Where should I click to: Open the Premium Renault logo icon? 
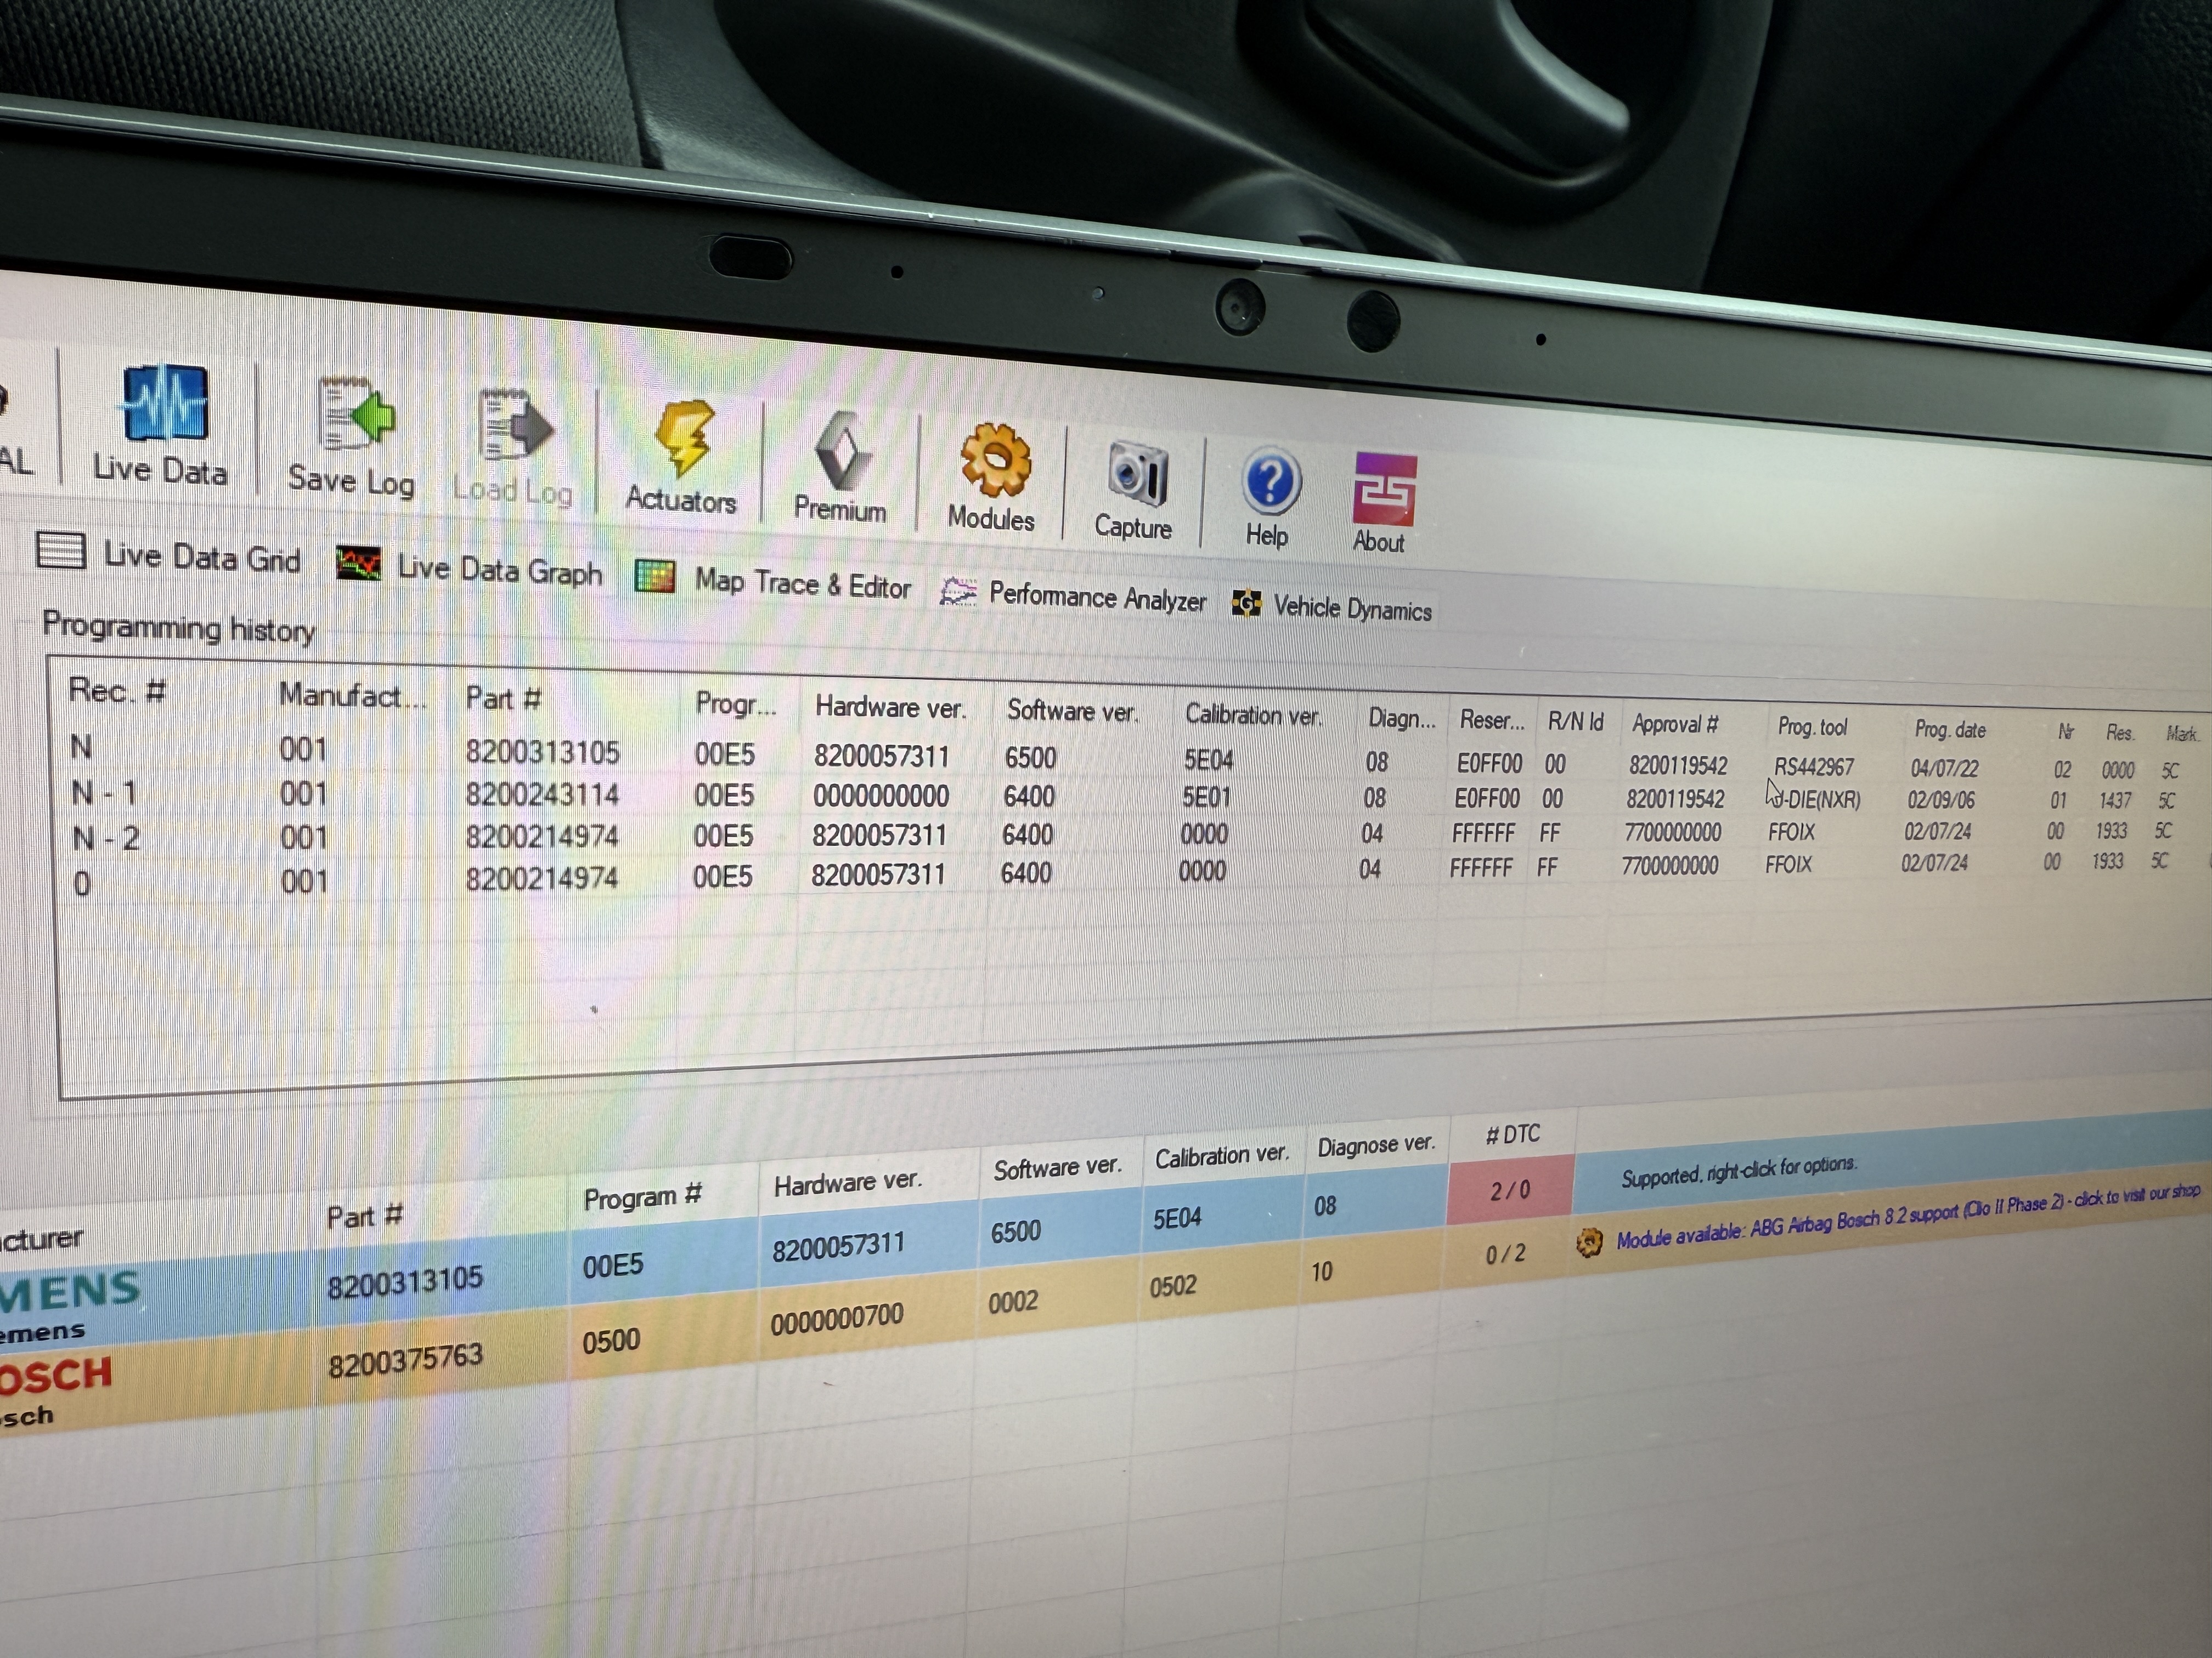[842, 452]
